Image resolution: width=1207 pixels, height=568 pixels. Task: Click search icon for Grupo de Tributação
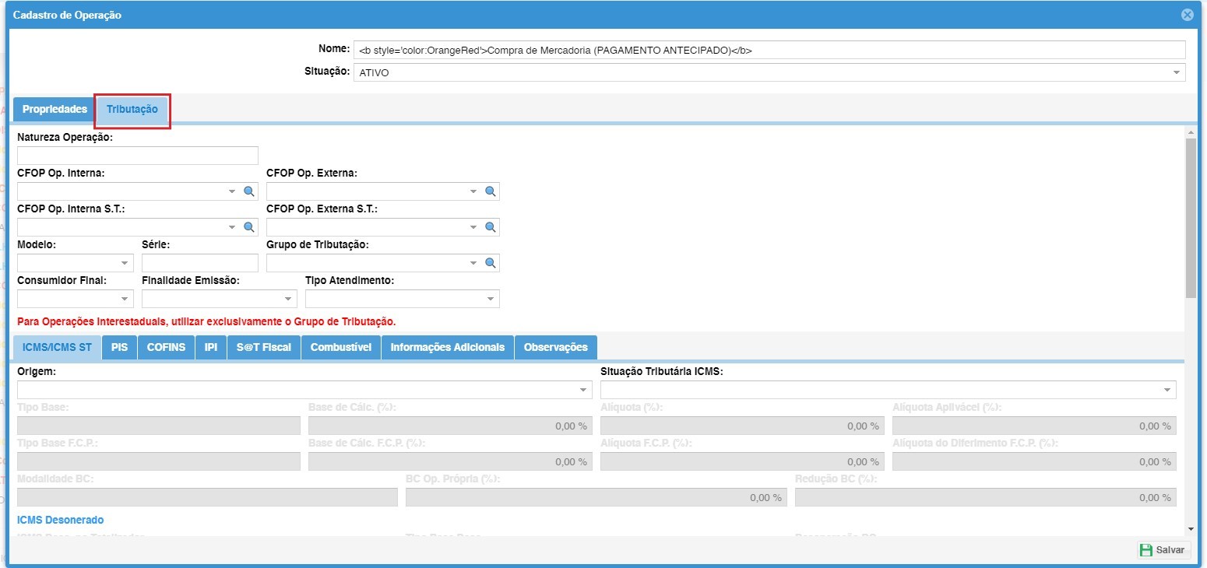click(x=491, y=263)
